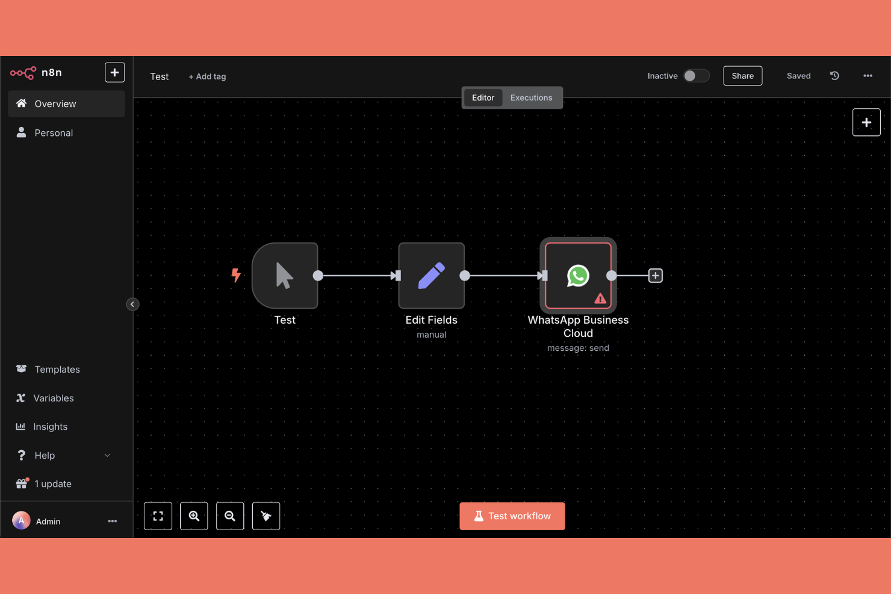The image size is (891, 594).
Task: Click the message: send subtitle
Action: point(578,348)
